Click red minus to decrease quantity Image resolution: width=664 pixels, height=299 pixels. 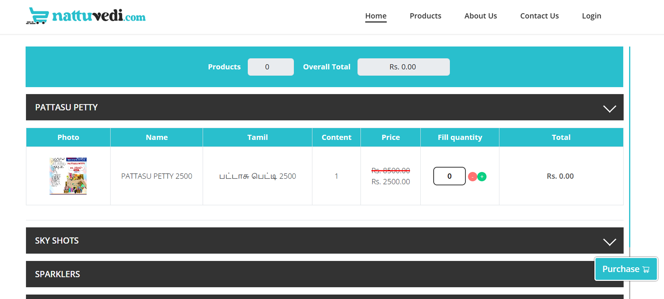pos(472,176)
